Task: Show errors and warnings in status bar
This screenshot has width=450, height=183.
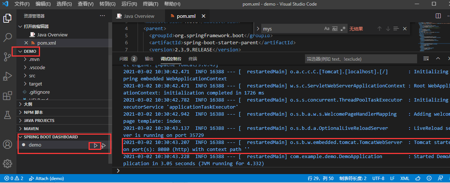Action: [x=13, y=179]
